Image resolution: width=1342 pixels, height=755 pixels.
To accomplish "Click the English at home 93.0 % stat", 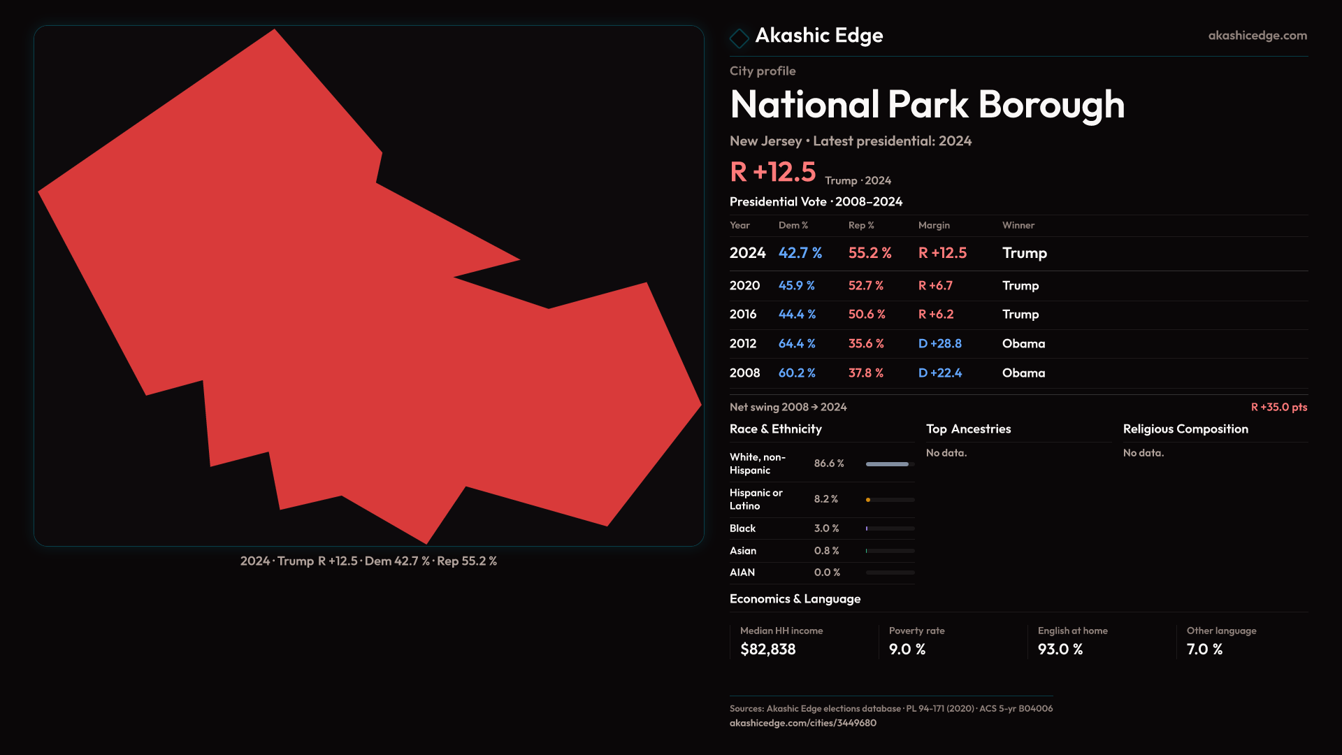I will [1060, 649].
